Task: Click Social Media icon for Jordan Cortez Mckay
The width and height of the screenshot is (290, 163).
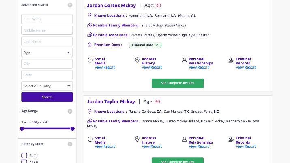Action: pyautogui.click(x=90, y=60)
